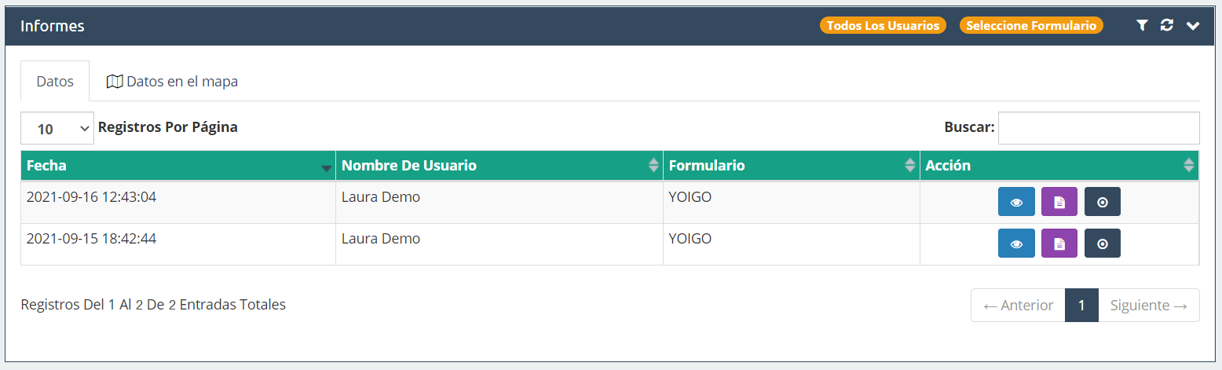Image resolution: width=1222 pixels, height=370 pixels.
Task: View the 2021-09-16 12:43:04 record with eye button
Action: [x=1016, y=202]
